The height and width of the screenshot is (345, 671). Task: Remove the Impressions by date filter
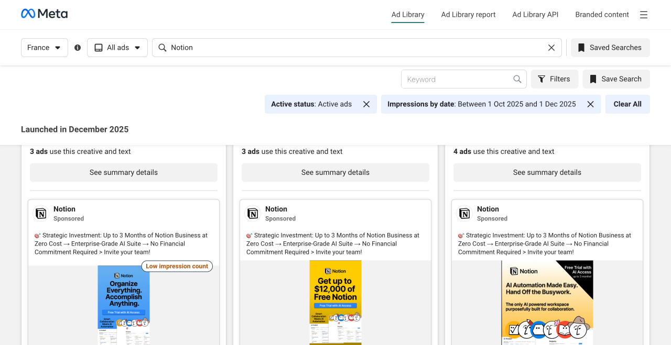[x=590, y=104]
